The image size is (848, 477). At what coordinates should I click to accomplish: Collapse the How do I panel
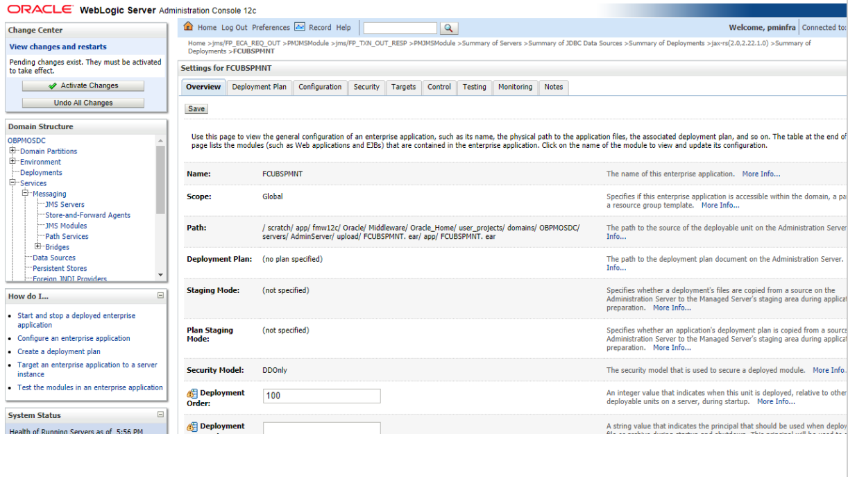[x=160, y=296]
